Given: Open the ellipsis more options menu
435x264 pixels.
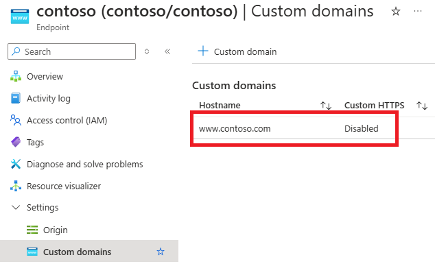Looking at the screenshot, I should click(x=418, y=11).
